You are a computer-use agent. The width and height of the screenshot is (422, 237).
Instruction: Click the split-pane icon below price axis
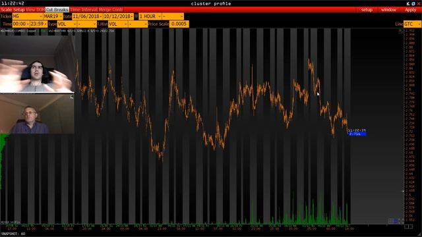[408, 226]
